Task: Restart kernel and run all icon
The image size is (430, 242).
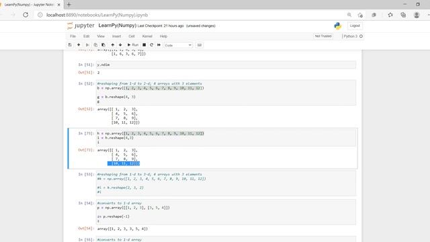Action: coord(159,45)
